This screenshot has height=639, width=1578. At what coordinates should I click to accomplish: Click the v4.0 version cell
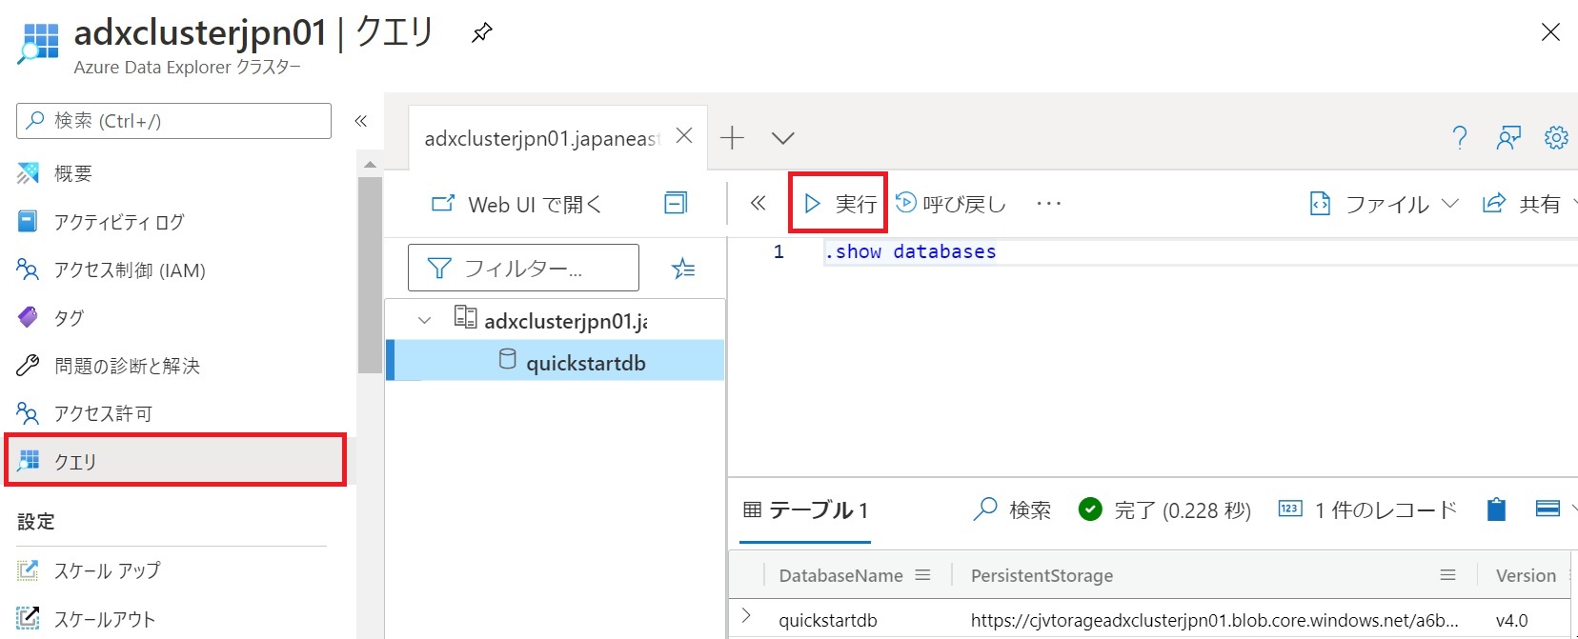[x=1511, y=620]
